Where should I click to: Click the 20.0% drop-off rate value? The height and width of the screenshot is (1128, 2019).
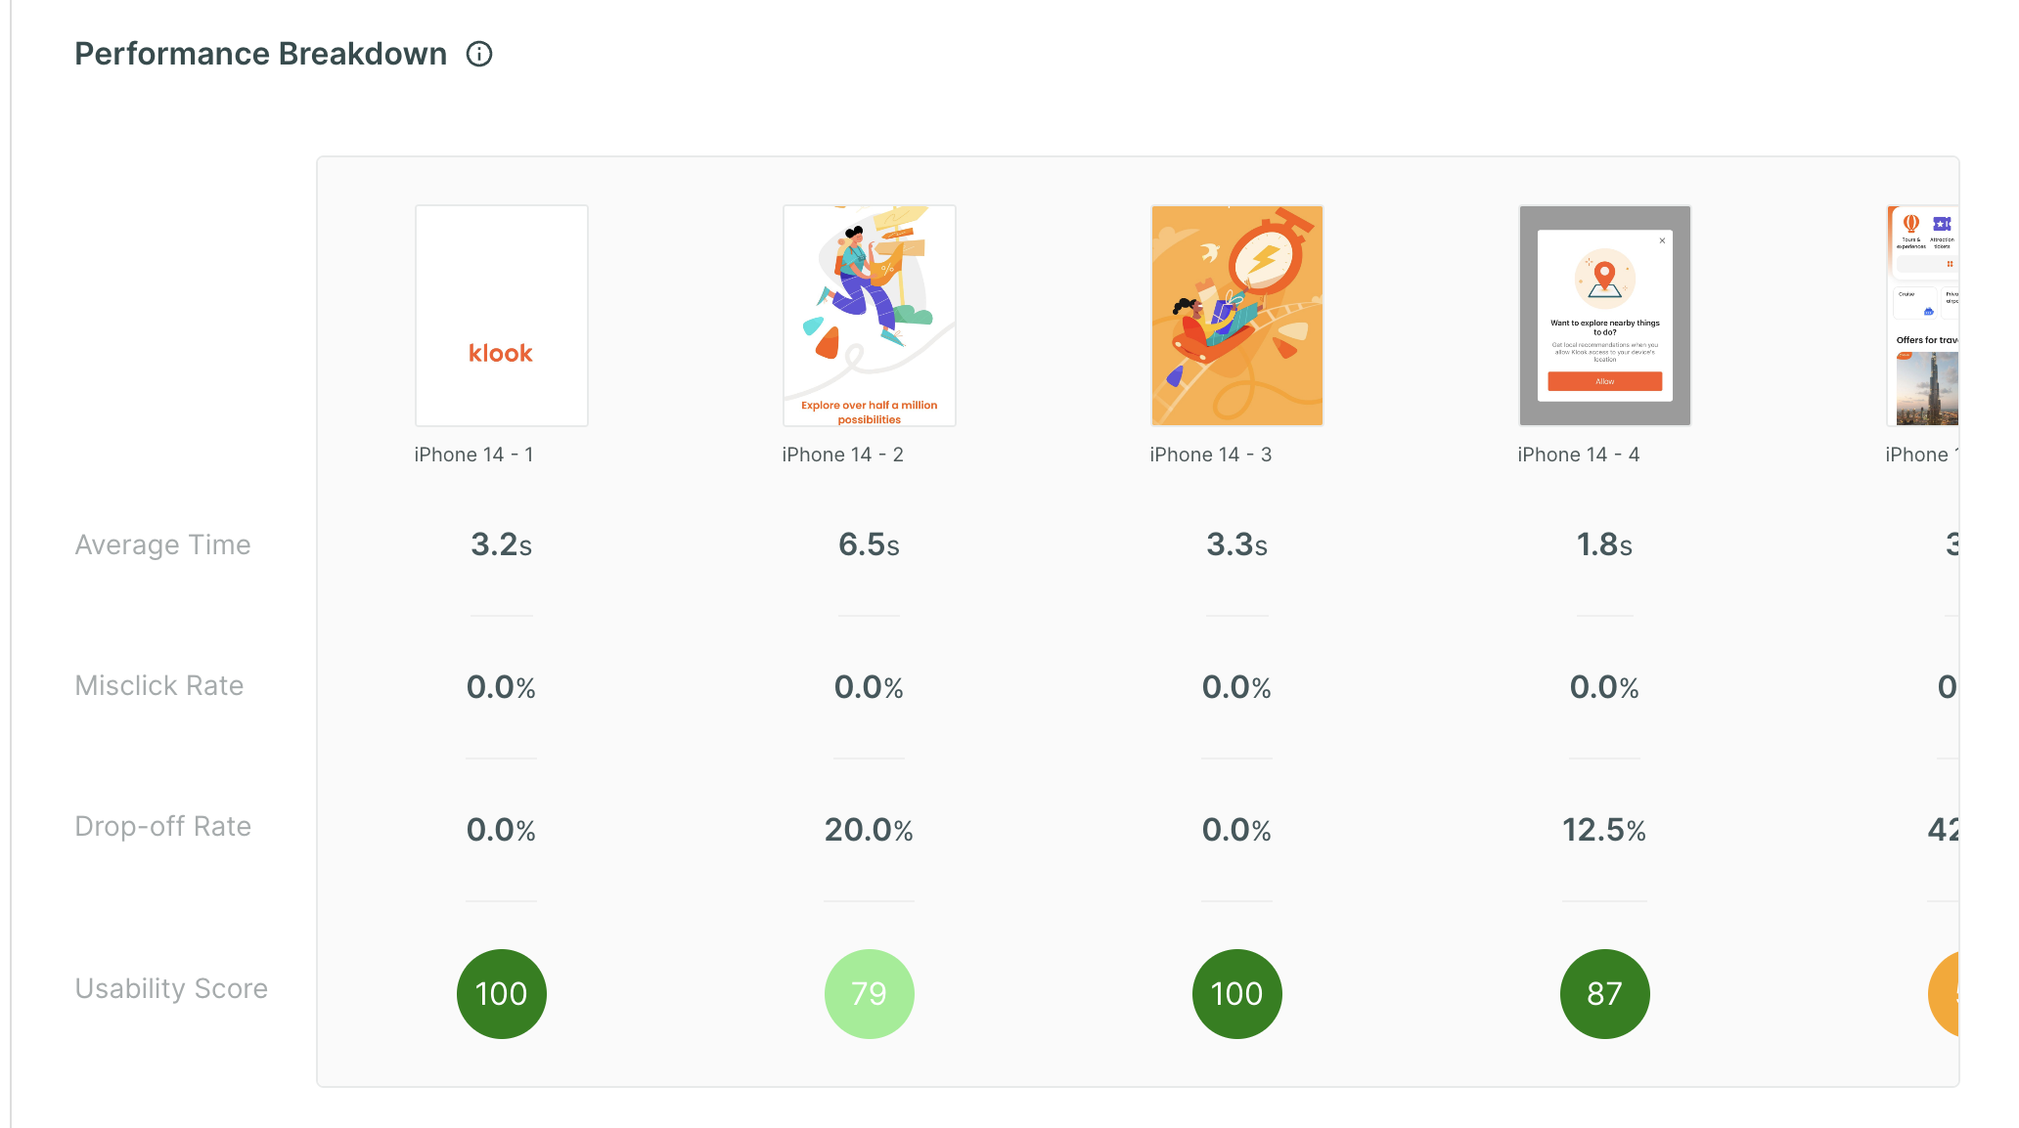click(870, 830)
